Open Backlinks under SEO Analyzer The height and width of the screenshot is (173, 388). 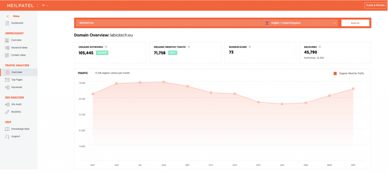(x=16, y=112)
